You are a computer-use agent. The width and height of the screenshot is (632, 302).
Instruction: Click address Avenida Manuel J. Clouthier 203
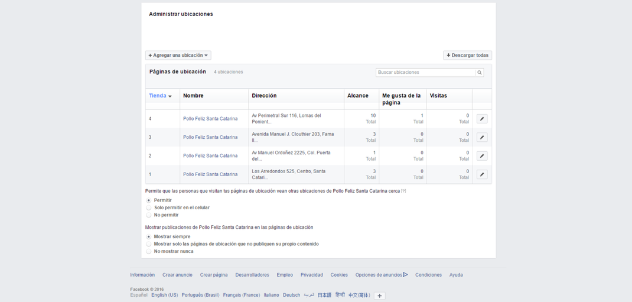click(x=293, y=137)
